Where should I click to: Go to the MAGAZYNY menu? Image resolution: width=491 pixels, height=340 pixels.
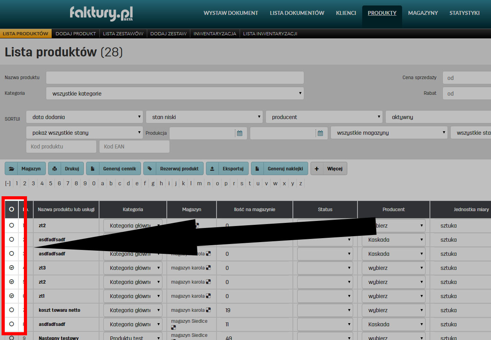423,13
